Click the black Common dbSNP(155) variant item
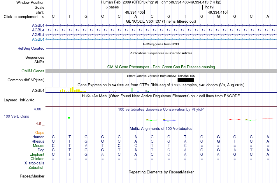This screenshot has width=277, height=183. 186,80
